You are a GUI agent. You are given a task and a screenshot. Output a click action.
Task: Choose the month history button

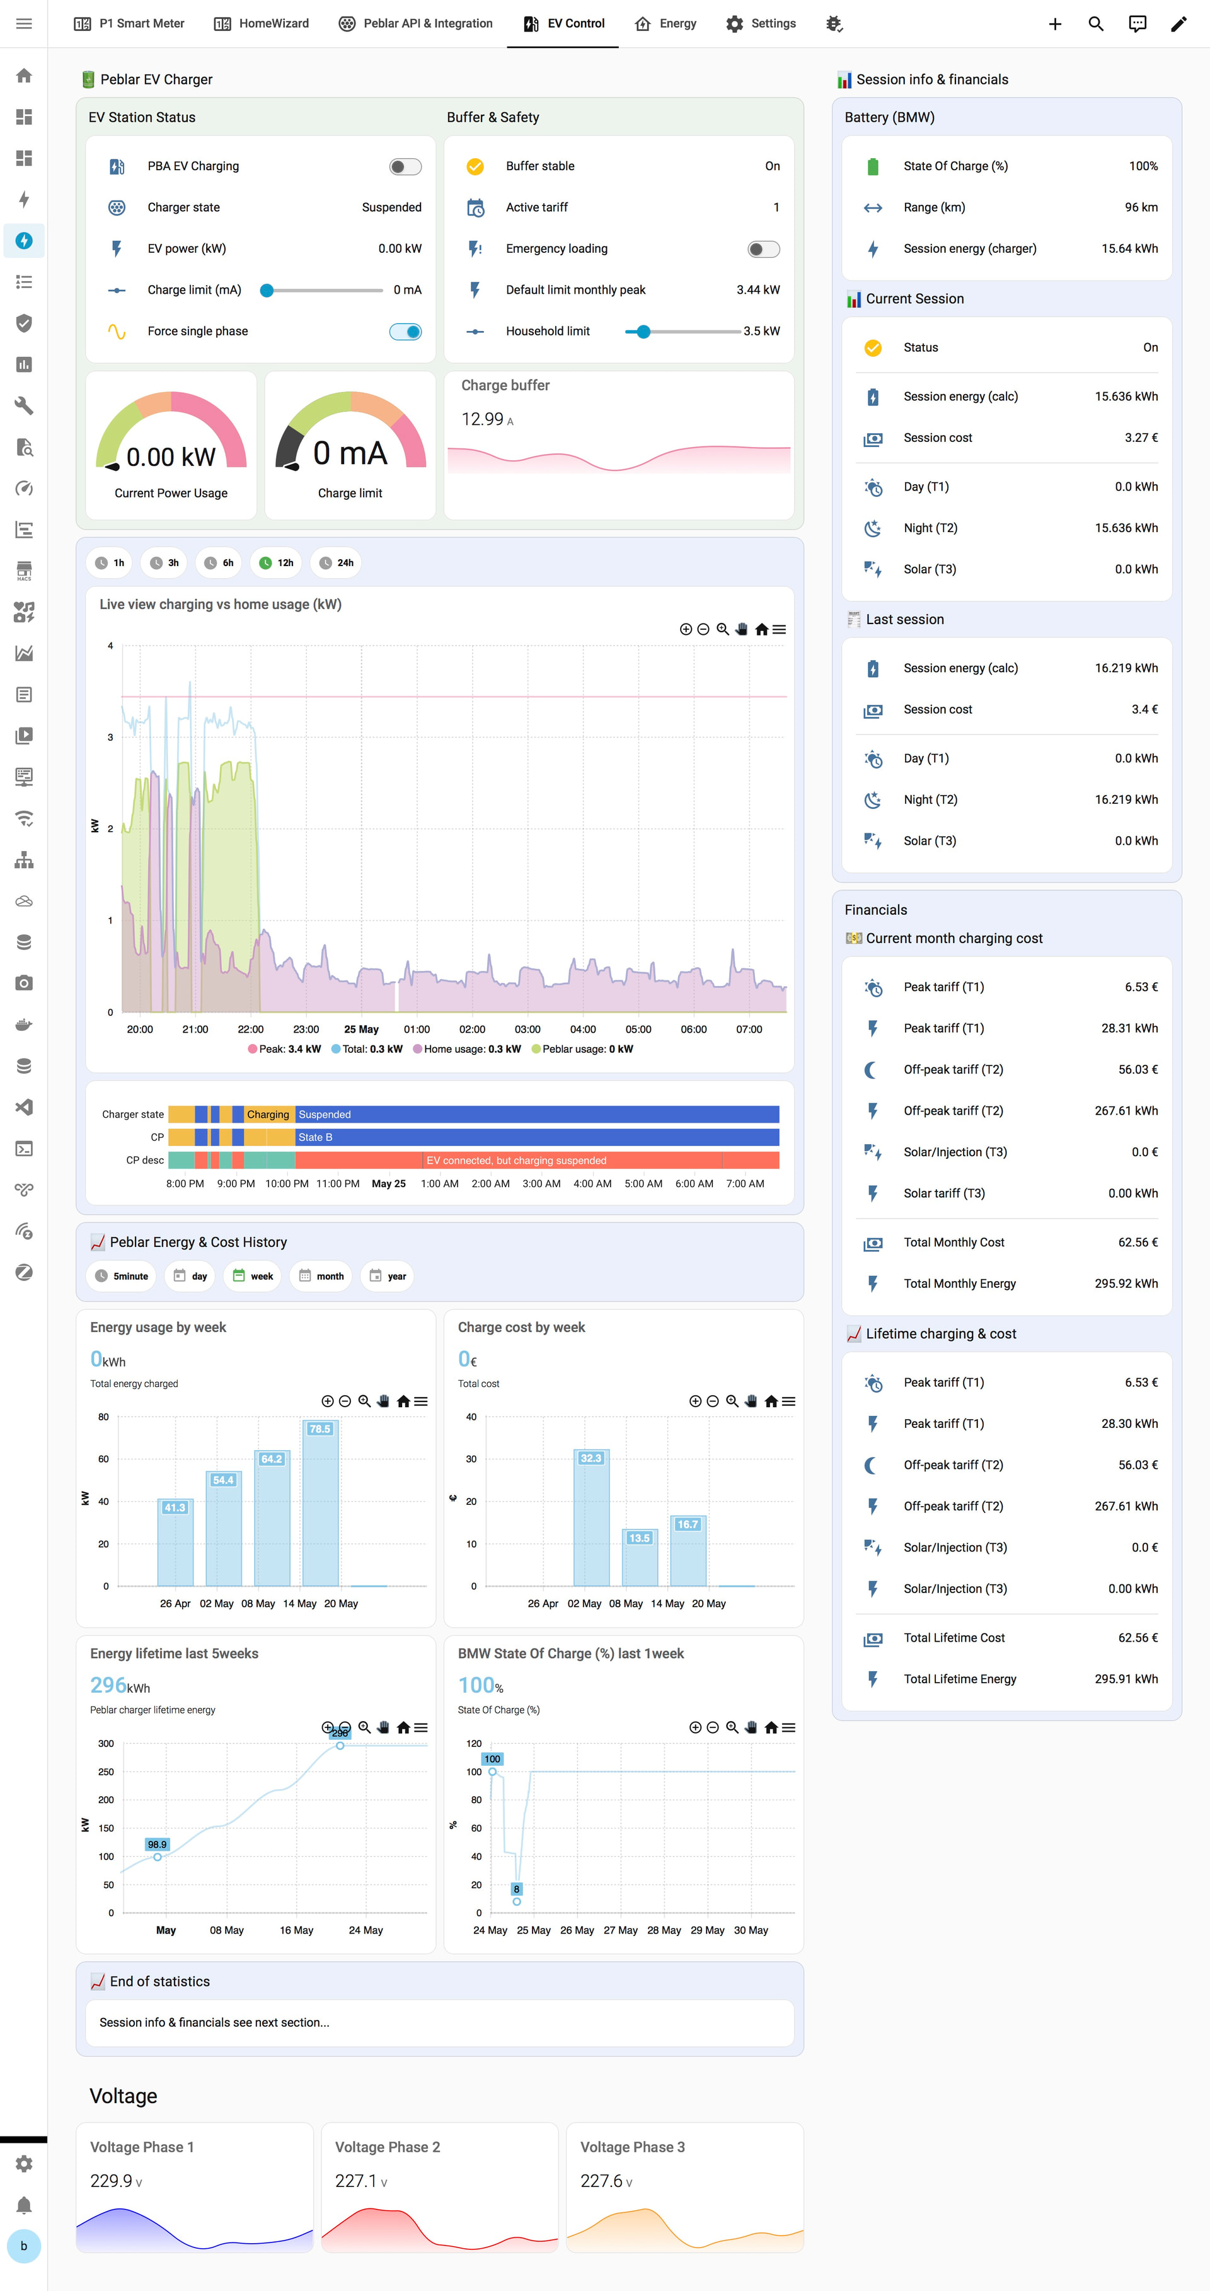pos(320,1276)
